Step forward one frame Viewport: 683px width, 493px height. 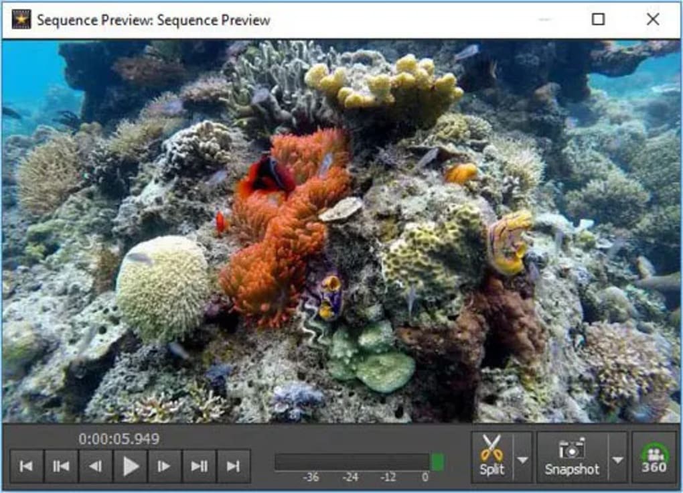click(165, 466)
